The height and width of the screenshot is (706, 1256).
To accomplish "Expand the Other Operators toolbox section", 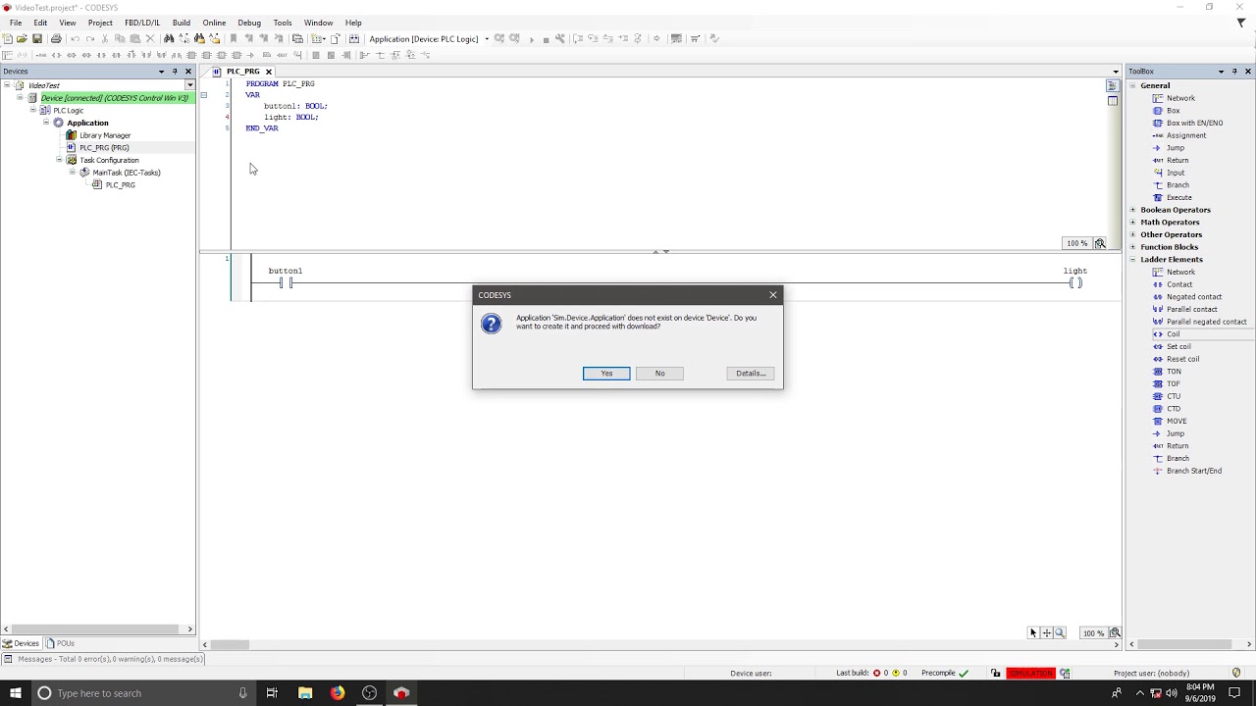I will click(x=1132, y=234).
